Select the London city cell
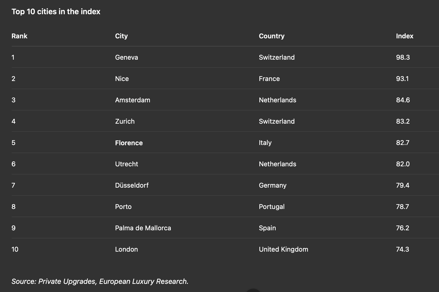Viewport: 439px width, 292px height. click(x=127, y=249)
